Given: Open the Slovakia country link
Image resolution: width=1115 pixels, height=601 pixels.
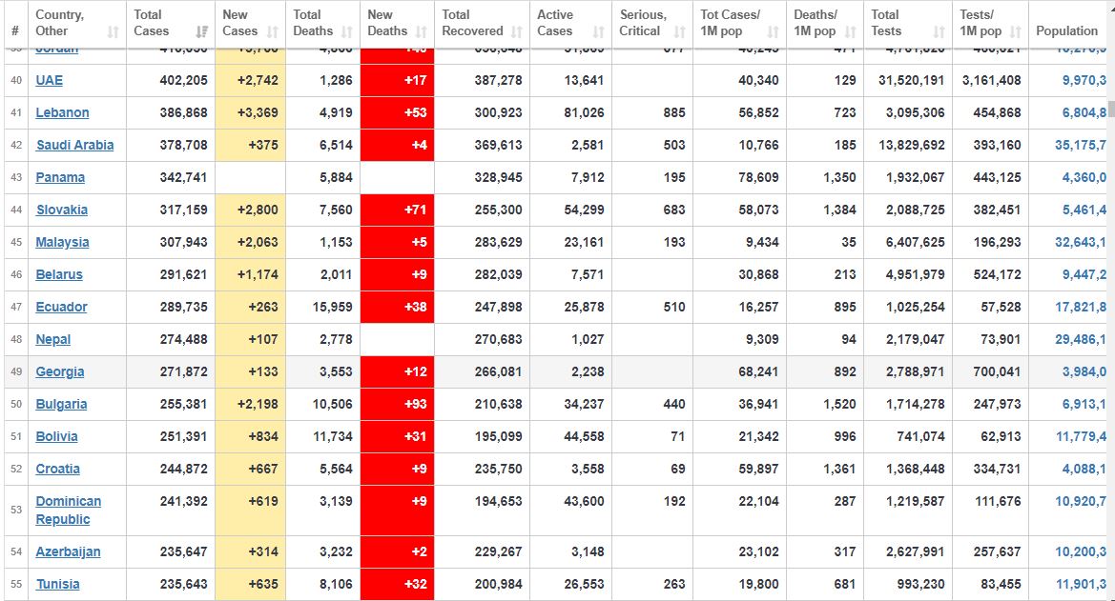Looking at the screenshot, I should tap(62, 210).
